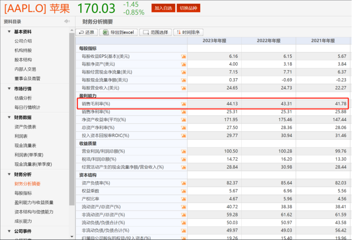
Task: Click chart icon next to 税项/利润总额(%)
Action: pyautogui.click(x=184, y=159)
